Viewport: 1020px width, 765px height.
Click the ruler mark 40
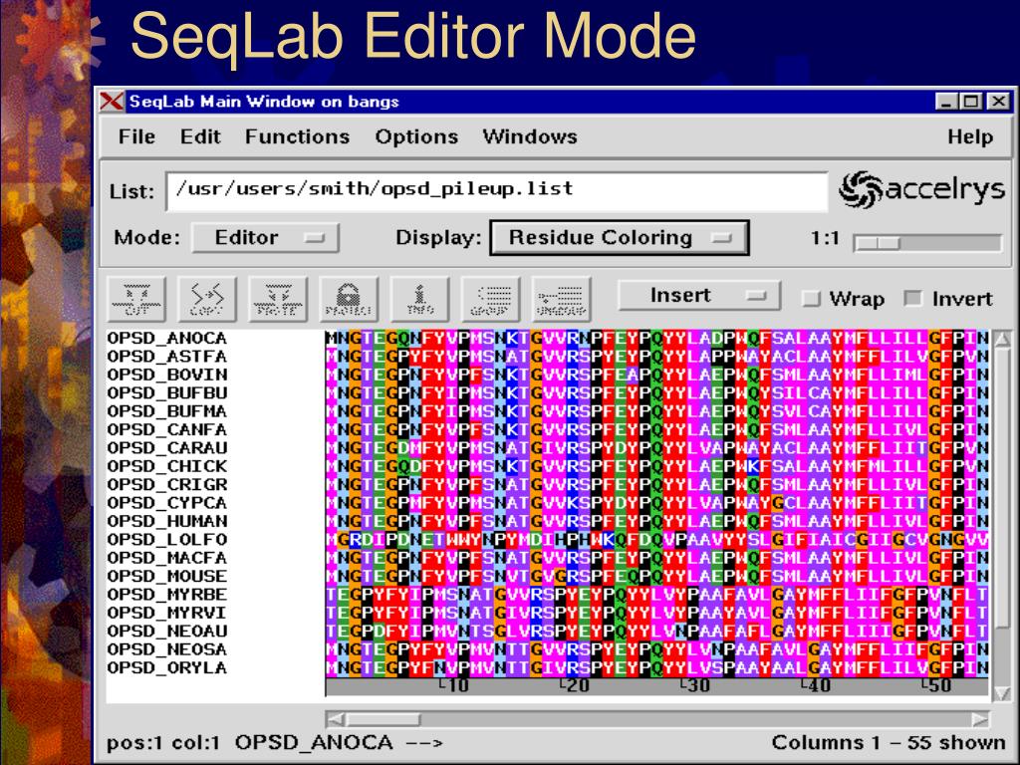(x=815, y=685)
